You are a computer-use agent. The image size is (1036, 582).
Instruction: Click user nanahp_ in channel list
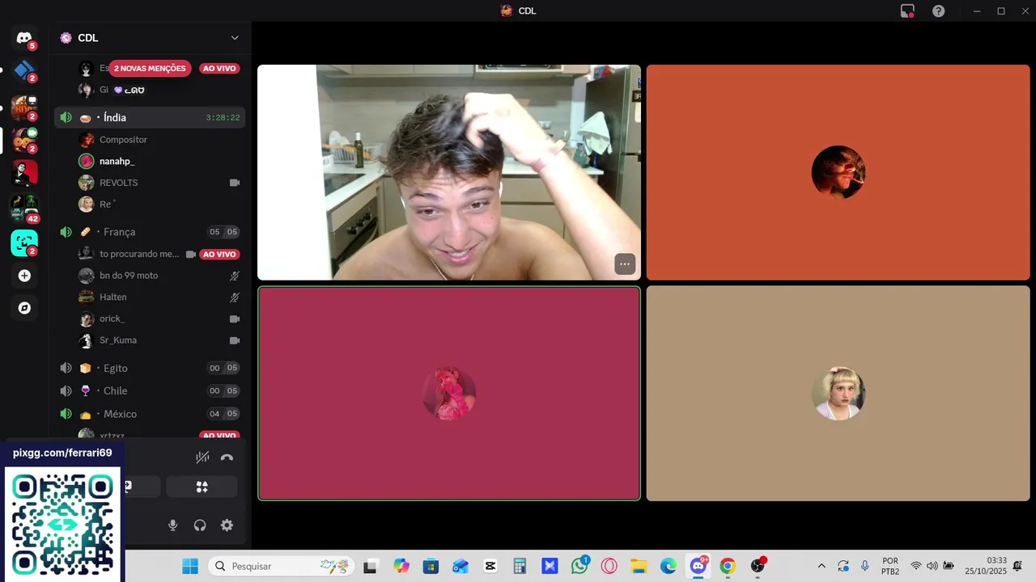[x=117, y=161]
